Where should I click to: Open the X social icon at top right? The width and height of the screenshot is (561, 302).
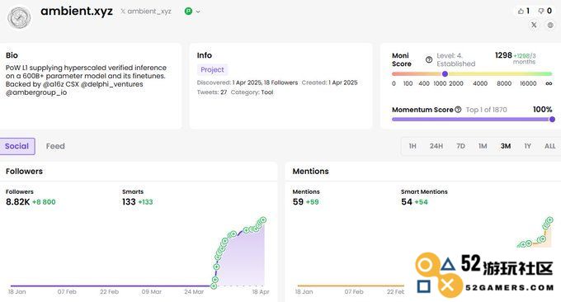[534, 25]
